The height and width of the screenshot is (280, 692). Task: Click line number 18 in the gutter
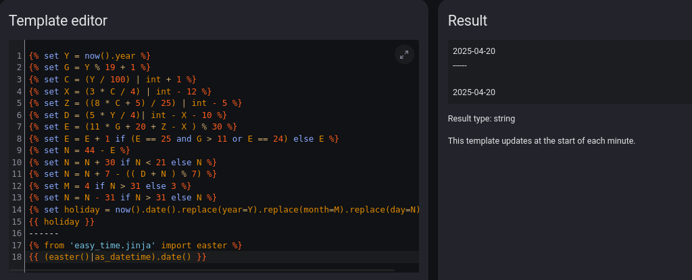pos(17,257)
